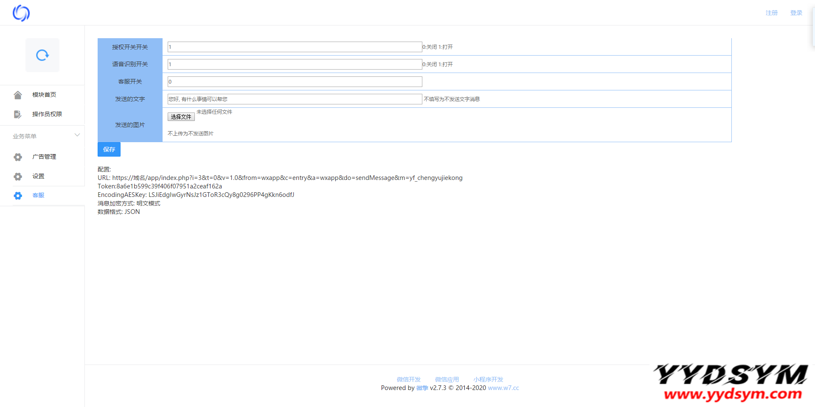
Task: Visit the www.w7.cc footer link
Action: pyautogui.click(x=503, y=388)
